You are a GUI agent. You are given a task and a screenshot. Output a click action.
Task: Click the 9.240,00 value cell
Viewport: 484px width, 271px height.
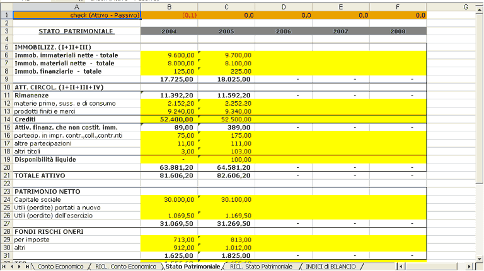[169, 111]
